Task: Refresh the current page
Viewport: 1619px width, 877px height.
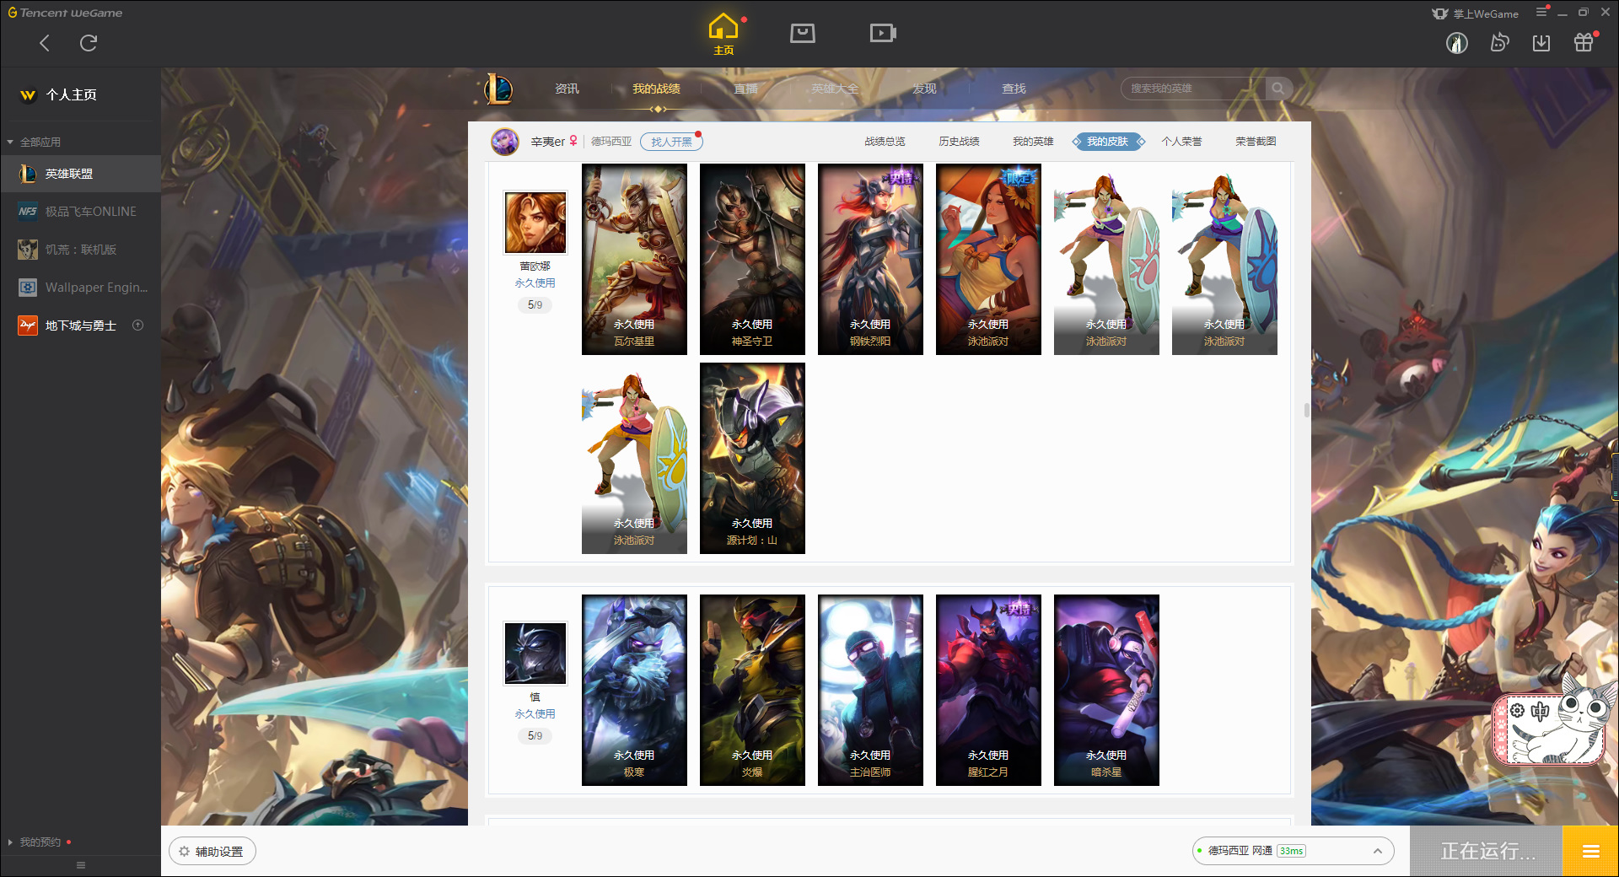Action: pos(89,43)
